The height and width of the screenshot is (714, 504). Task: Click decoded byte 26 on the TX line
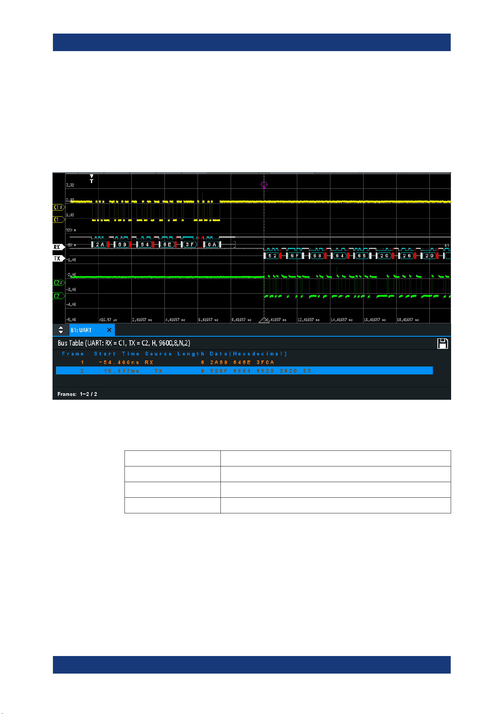(x=407, y=256)
